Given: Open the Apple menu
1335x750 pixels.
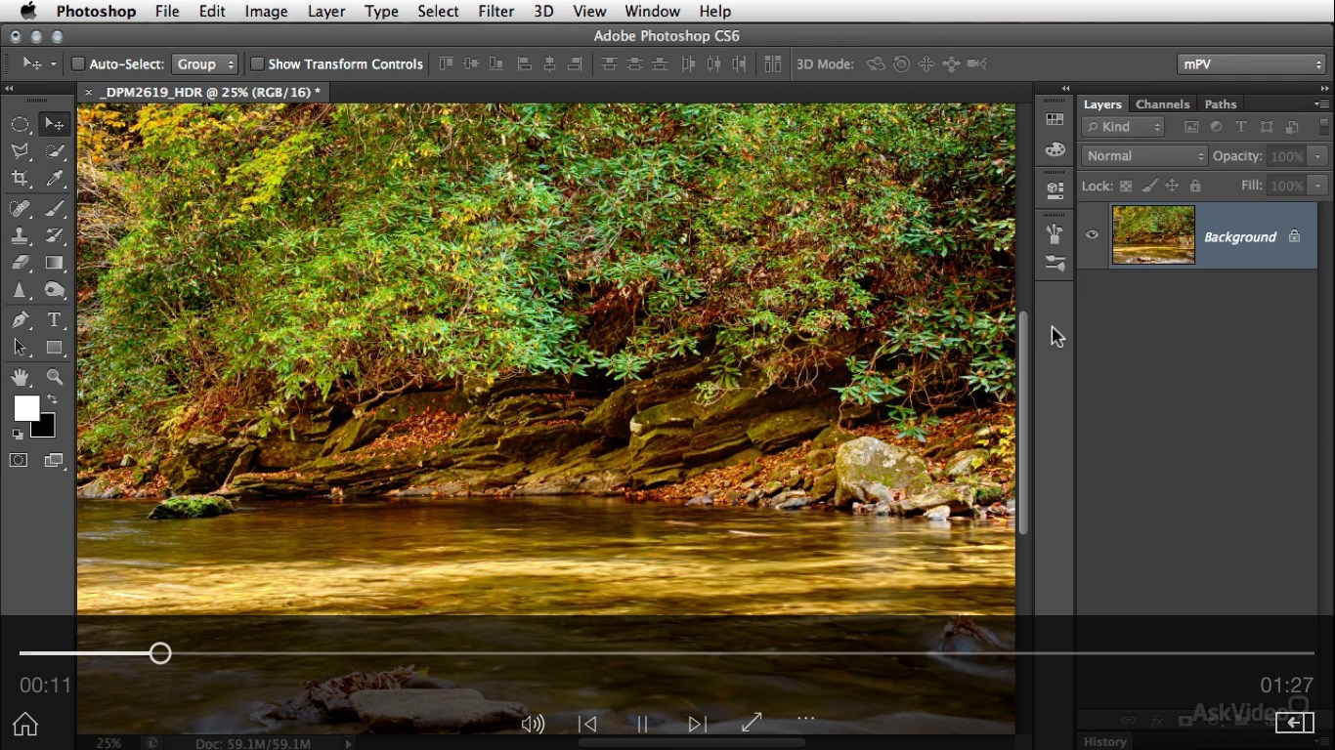Looking at the screenshot, I should (27, 12).
